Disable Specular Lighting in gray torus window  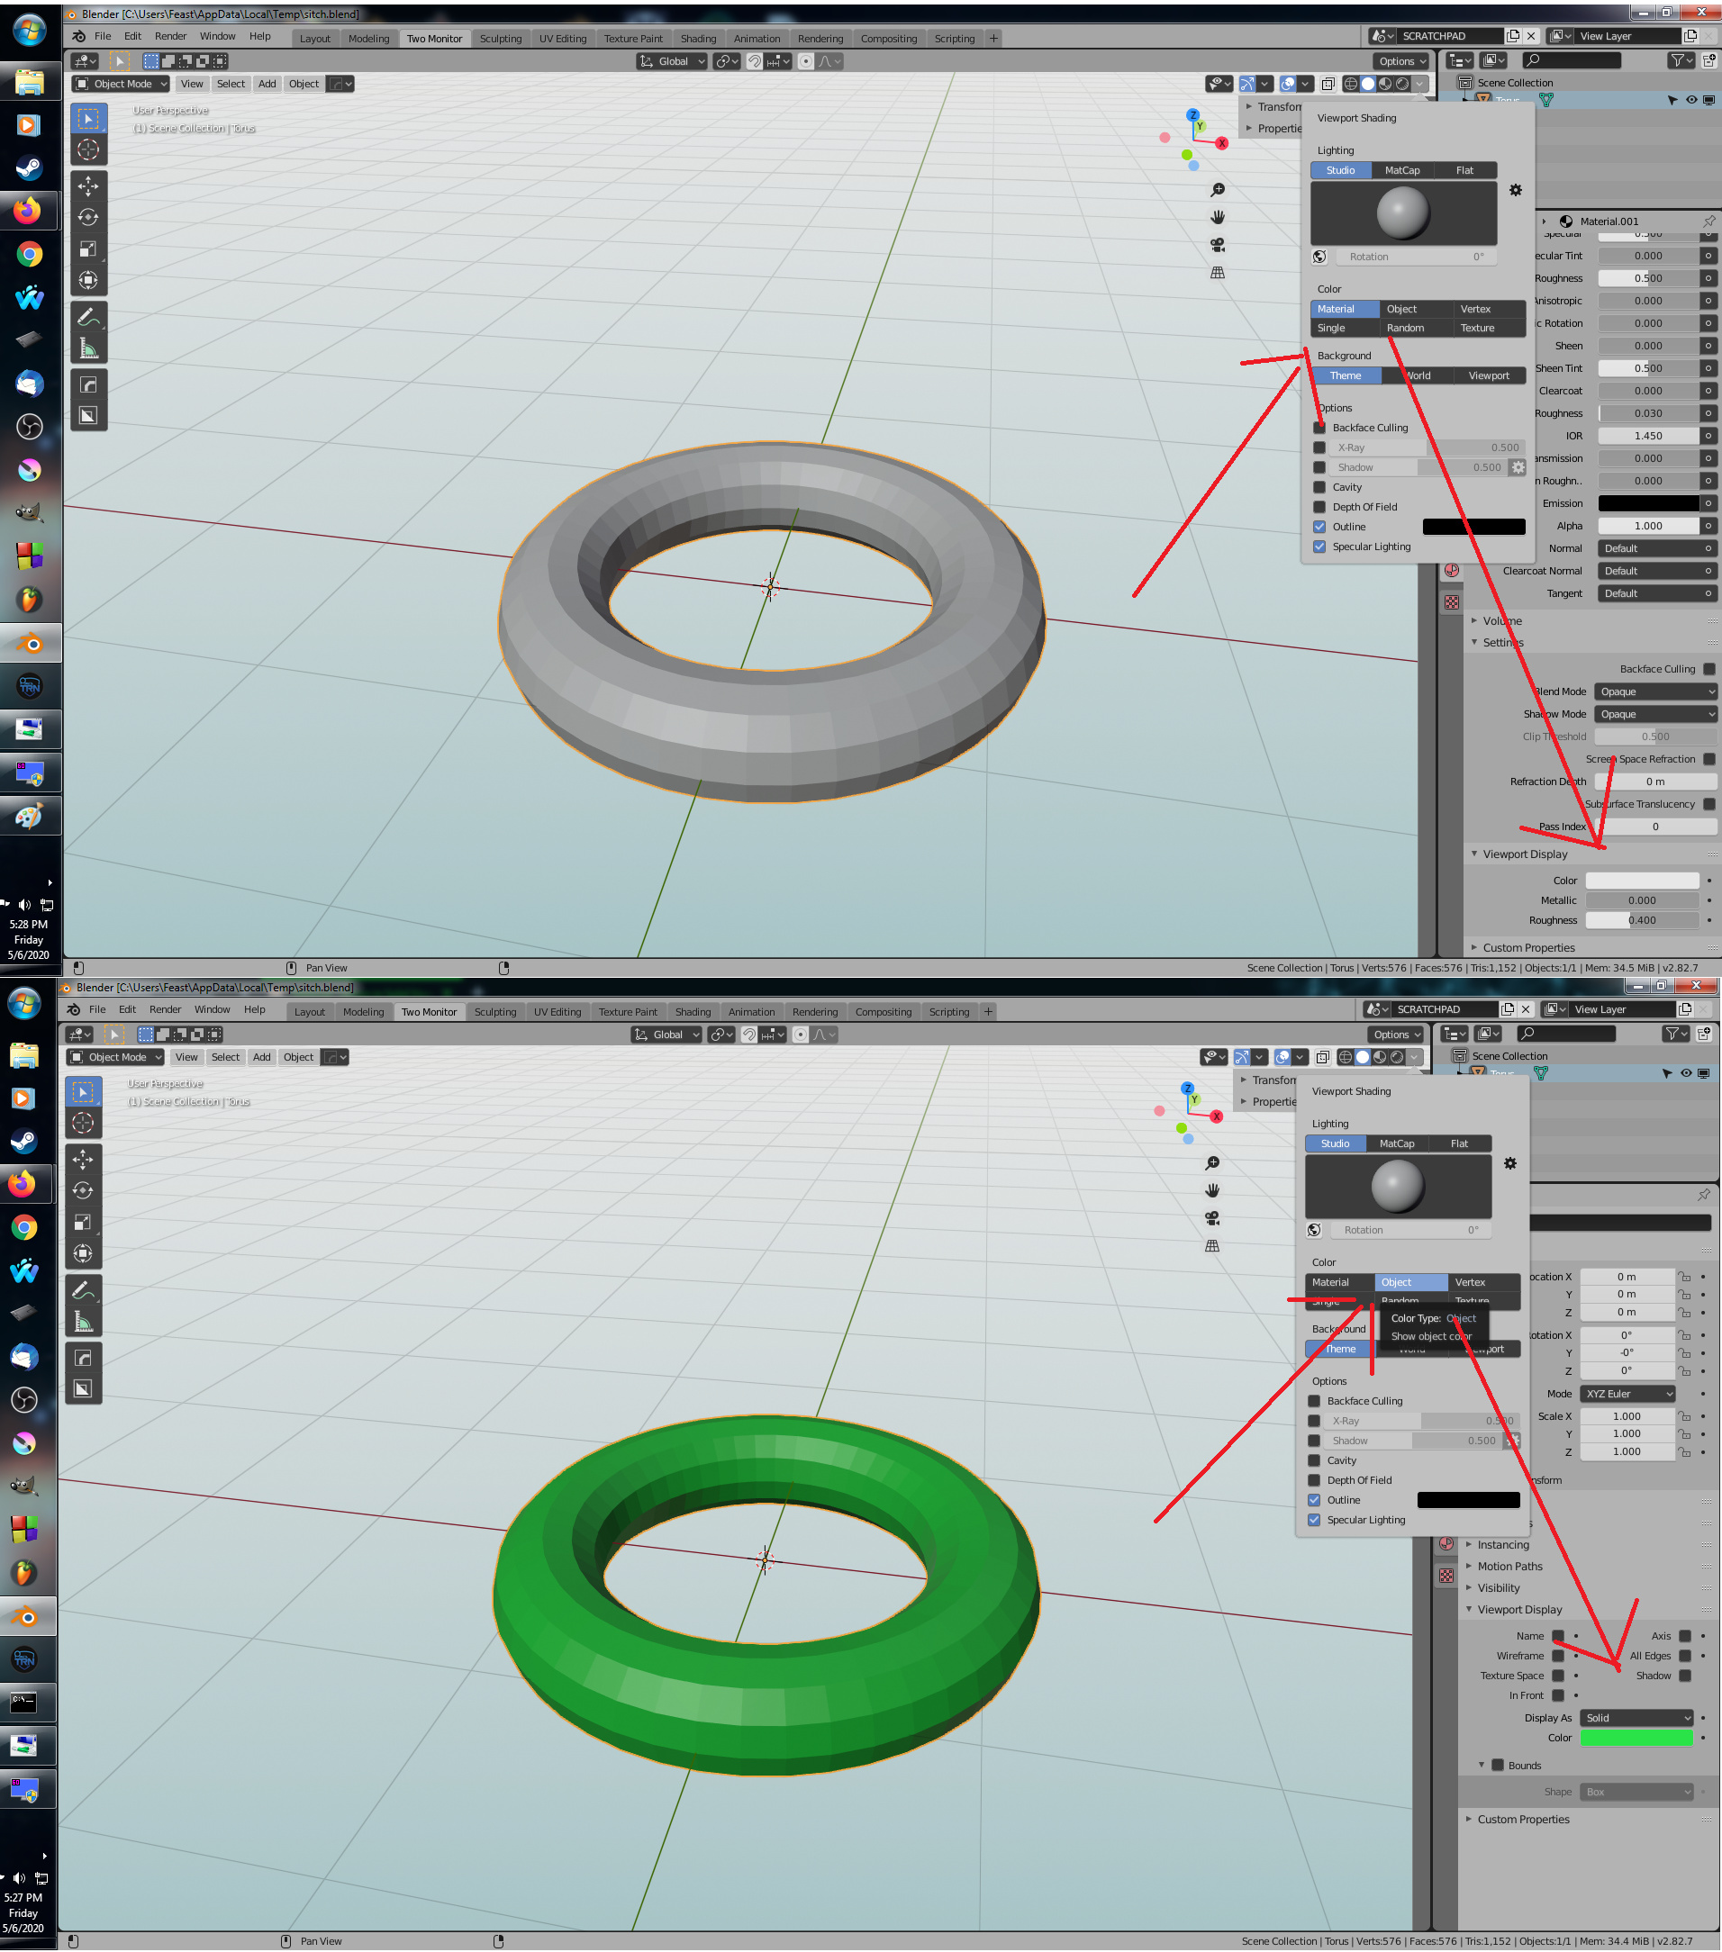[x=1320, y=547]
